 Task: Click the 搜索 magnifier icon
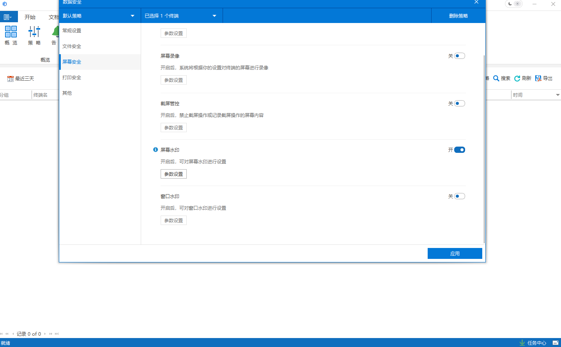(496, 78)
